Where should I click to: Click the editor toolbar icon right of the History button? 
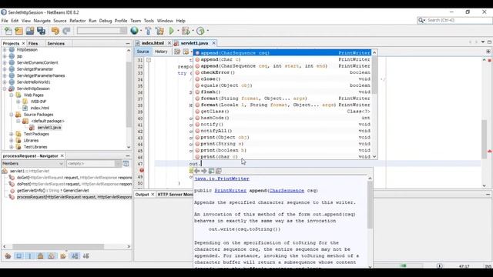[x=177, y=52]
